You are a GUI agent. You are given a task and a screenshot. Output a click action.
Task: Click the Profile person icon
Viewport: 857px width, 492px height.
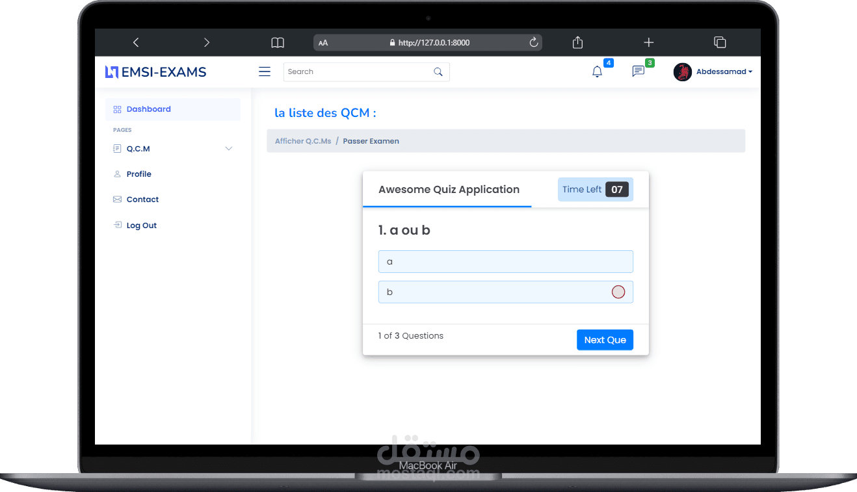pos(117,174)
